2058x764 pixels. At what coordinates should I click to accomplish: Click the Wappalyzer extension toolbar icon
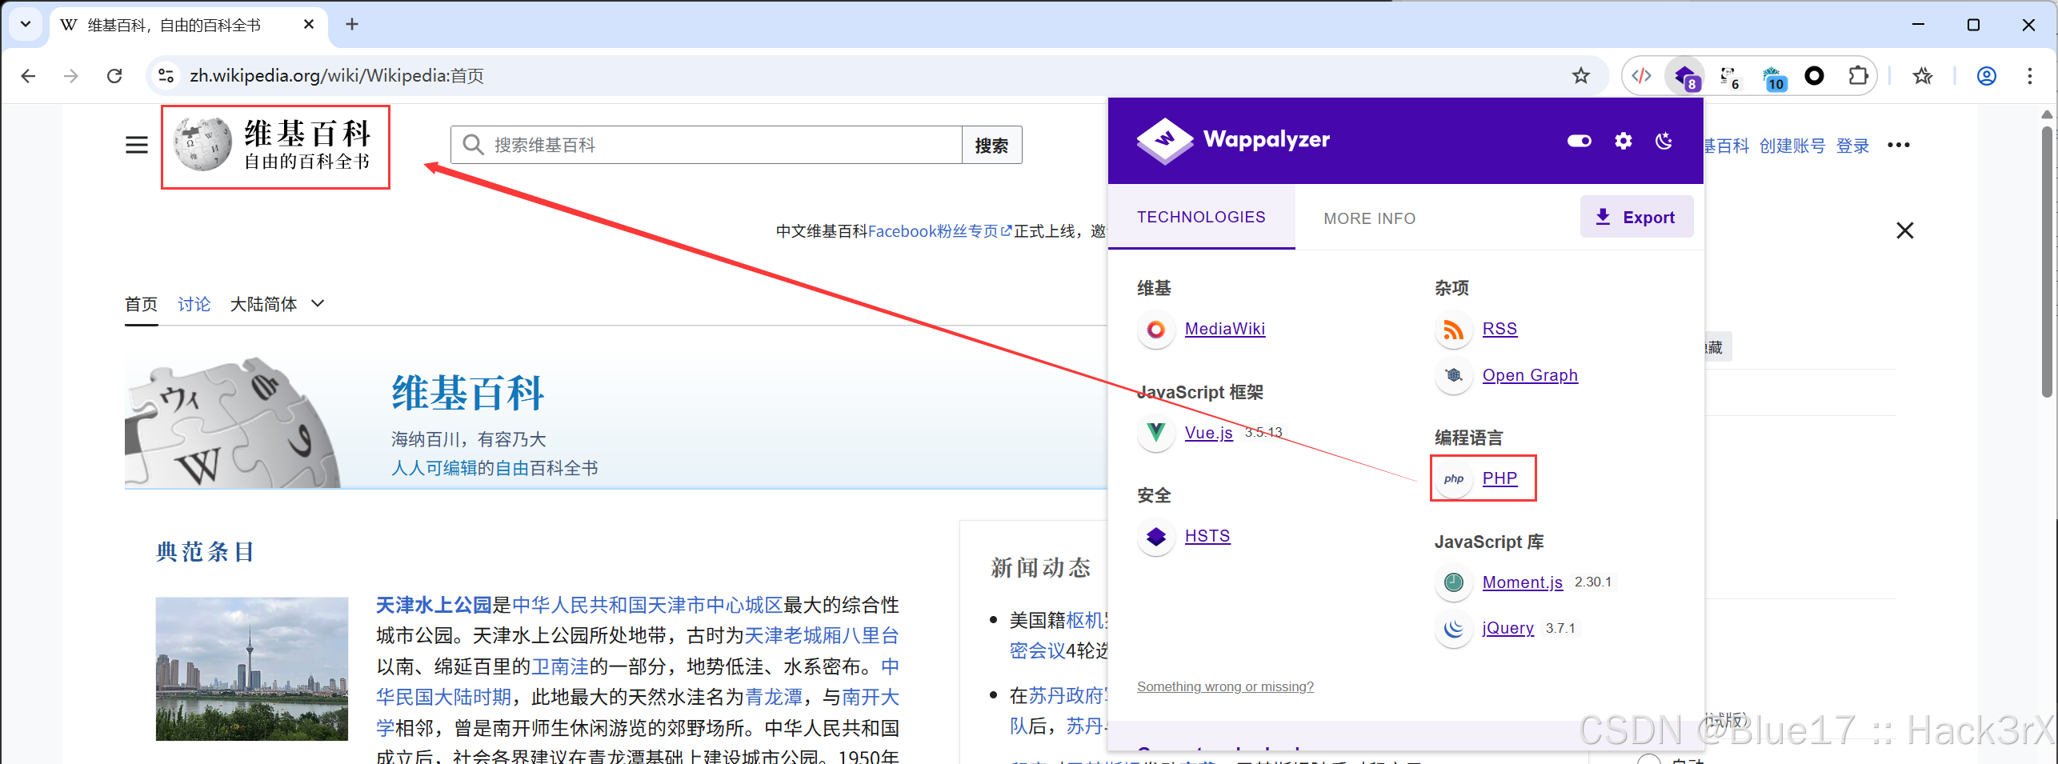1685,77
